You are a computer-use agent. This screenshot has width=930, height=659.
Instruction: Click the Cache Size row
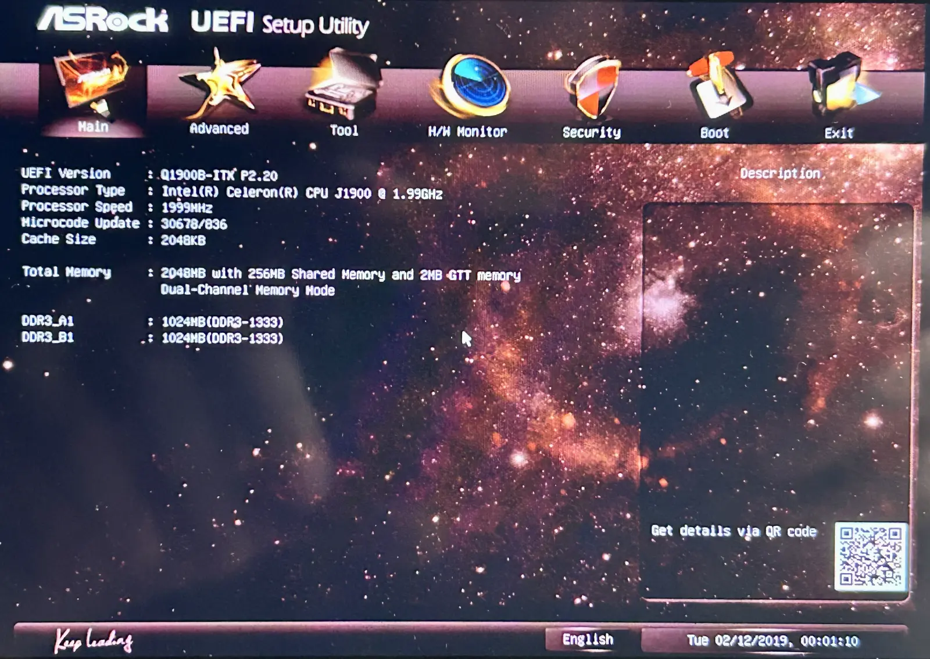tap(58, 239)
